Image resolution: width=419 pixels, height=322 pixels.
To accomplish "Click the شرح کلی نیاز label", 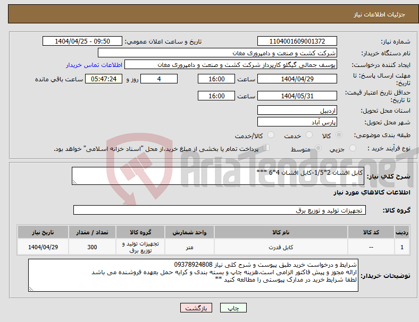I will pos(388,176).
